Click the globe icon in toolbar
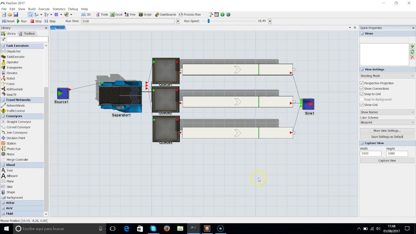The width and height of the screenshot is (416, 234). (x=228, y=15)
